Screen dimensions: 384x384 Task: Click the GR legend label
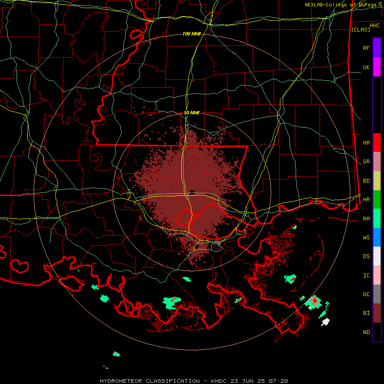[x=366, y=162]
